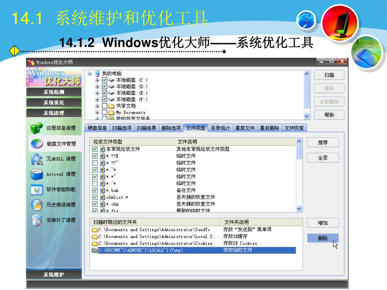Click file type list scrollbar down arrow
This screenshot has width=387, height=290.
point(299,209)
